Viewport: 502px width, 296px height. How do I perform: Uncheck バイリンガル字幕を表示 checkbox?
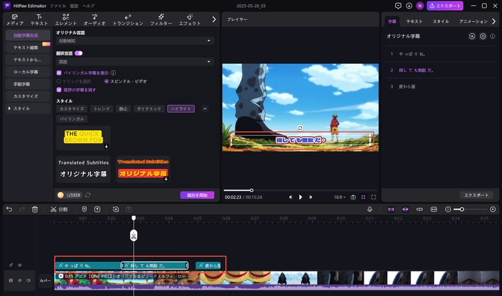tap(59, 73)
